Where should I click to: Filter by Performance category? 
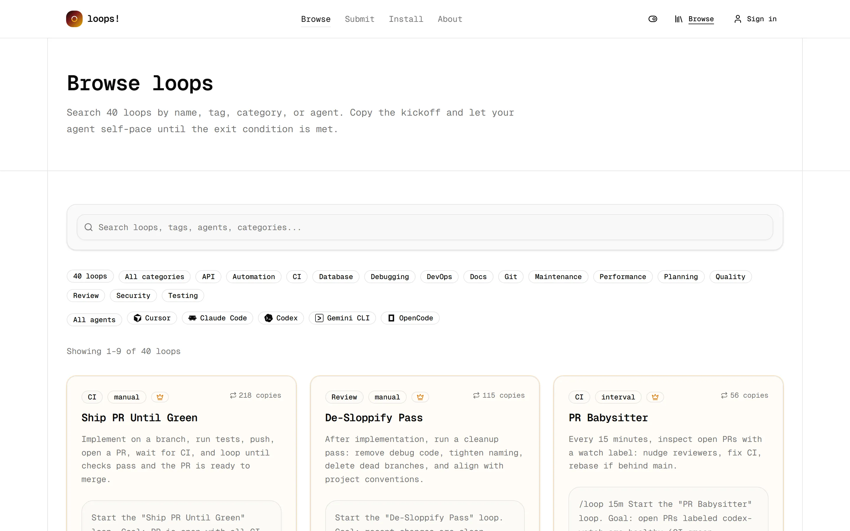point(623,277)
